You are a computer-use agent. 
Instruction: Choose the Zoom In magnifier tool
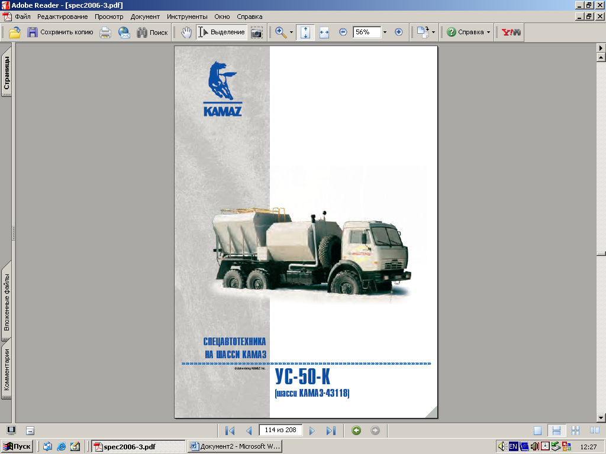281,33
